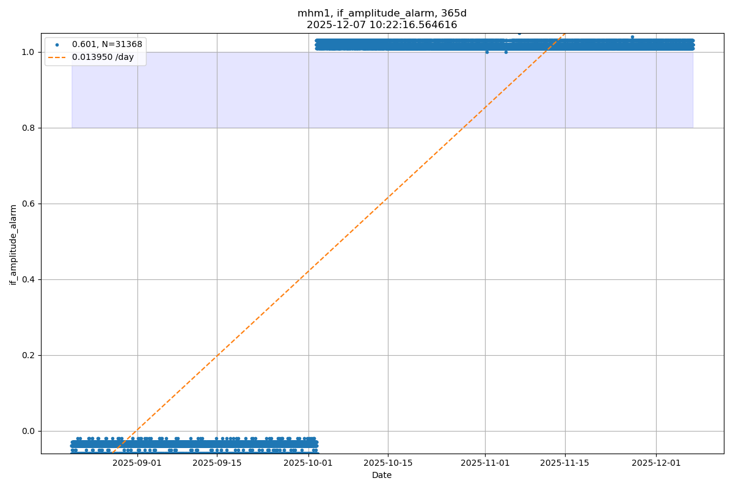
Task: Select the 2025-10-01 date tick label
Action: tap(308, 463)
